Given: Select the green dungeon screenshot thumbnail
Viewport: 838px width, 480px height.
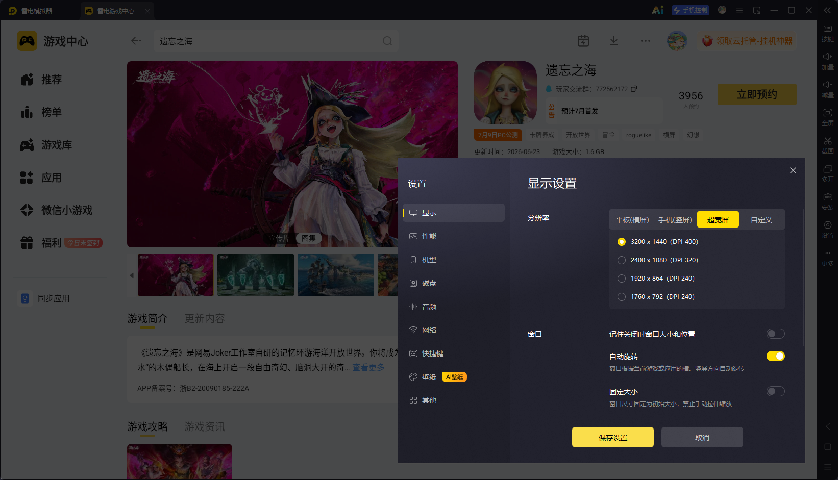Looking at the screenshot, I should pos(256,275).
